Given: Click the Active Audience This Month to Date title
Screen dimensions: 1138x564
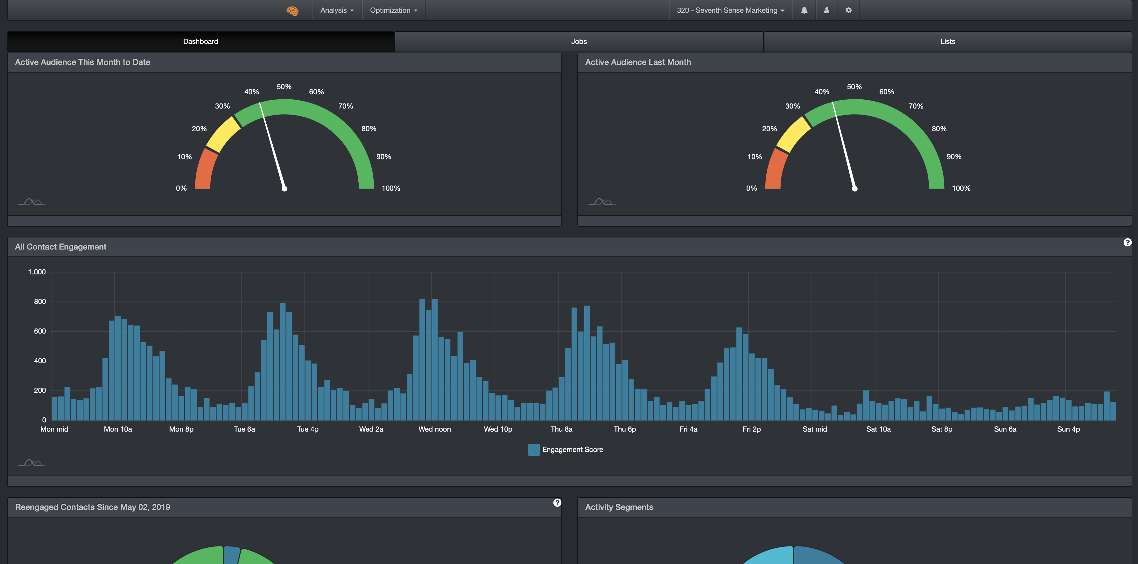Looking at the screenshot, I should [83, 62].
